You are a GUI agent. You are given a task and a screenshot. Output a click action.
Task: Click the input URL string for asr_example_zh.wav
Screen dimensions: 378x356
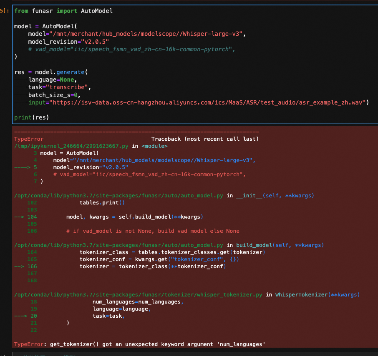coord(207,103)
